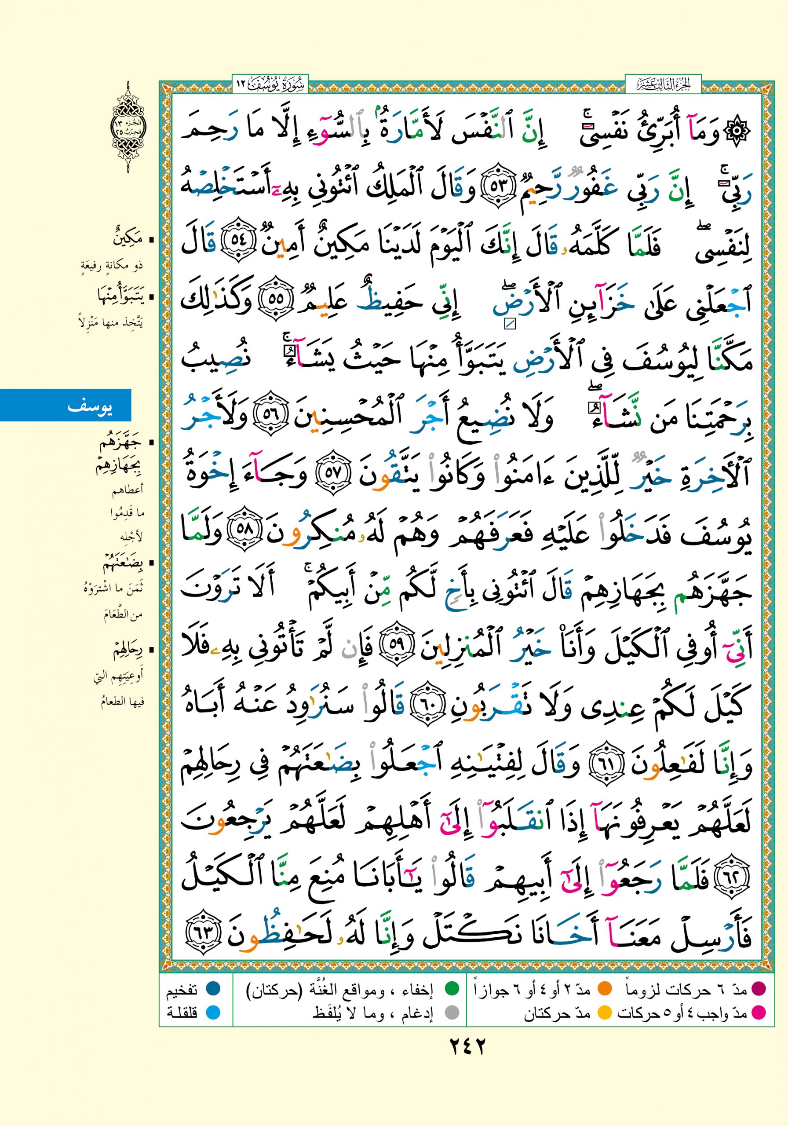Screen dimensions: 788x1126
Task: Click the dark blue تفخيم legend dot
Action: (x=213, y=989)
